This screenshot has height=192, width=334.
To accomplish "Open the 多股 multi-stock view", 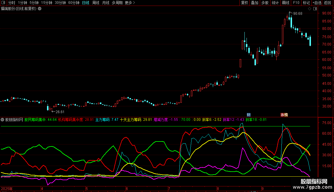I will coord(265,3).
